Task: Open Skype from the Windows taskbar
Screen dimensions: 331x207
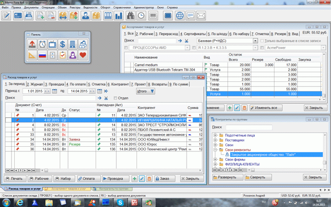Action: [120, 202]
